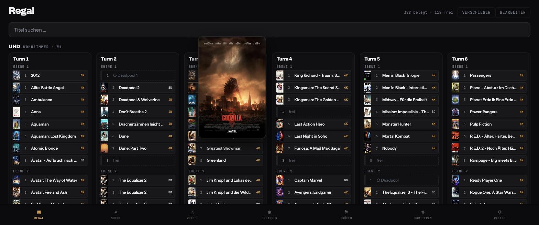Click the Furiosa: A Mad Max Saga cover
This screenshot has width=539, height=225.
tap(280, 148)
